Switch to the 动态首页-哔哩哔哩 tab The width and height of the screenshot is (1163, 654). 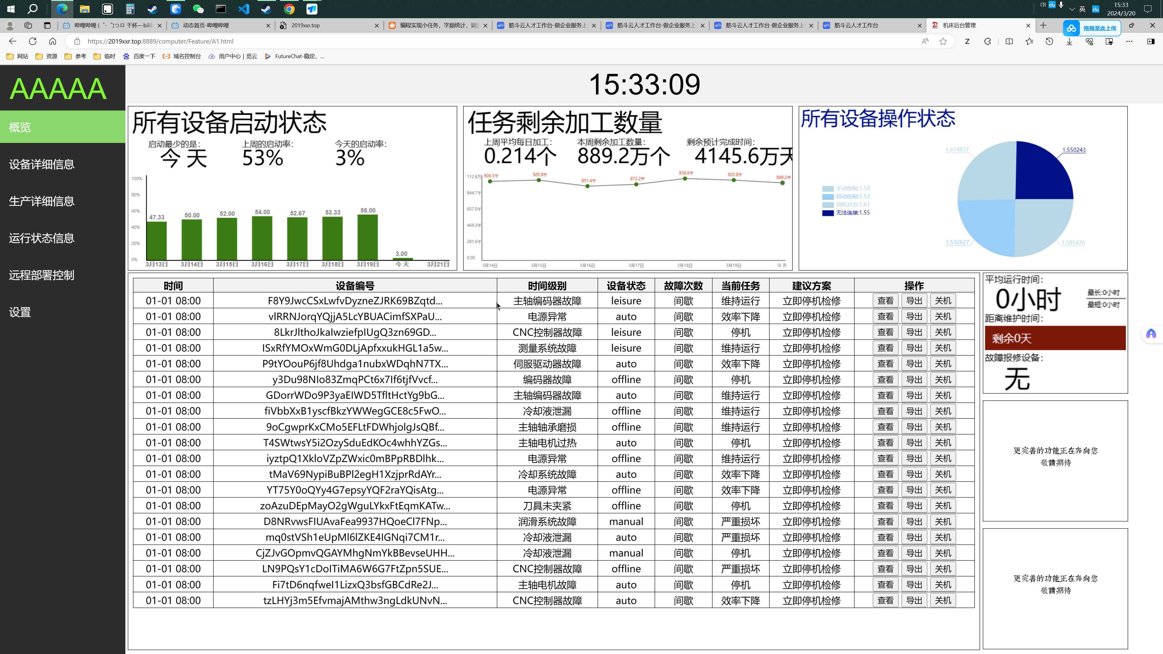click(x=220, y=25)
